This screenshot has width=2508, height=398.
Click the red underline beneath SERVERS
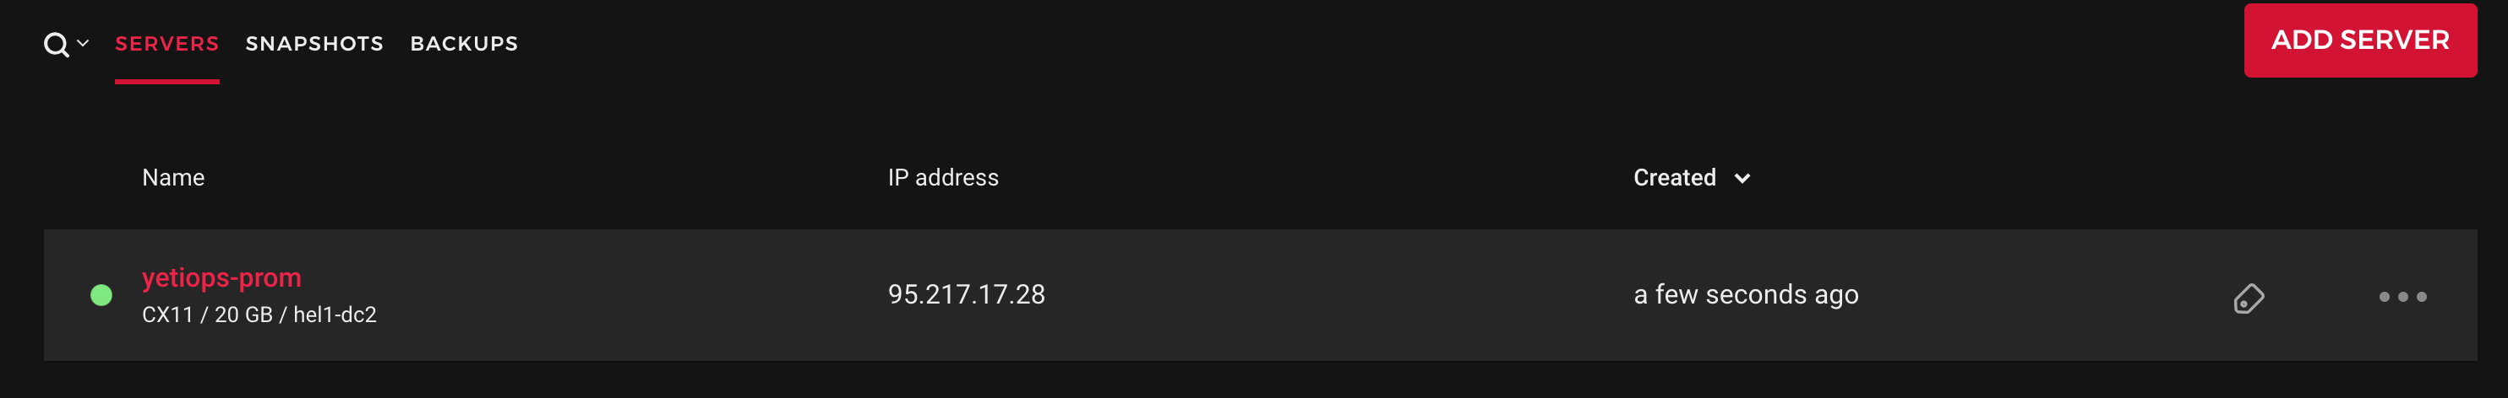point(166,82)
